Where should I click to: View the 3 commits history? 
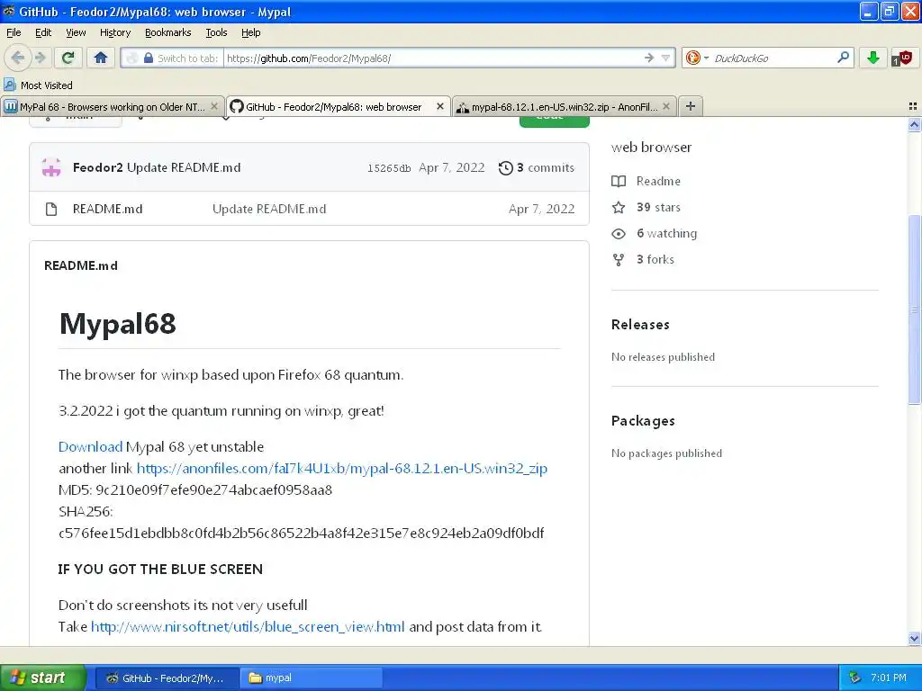[x=545, y=167]
